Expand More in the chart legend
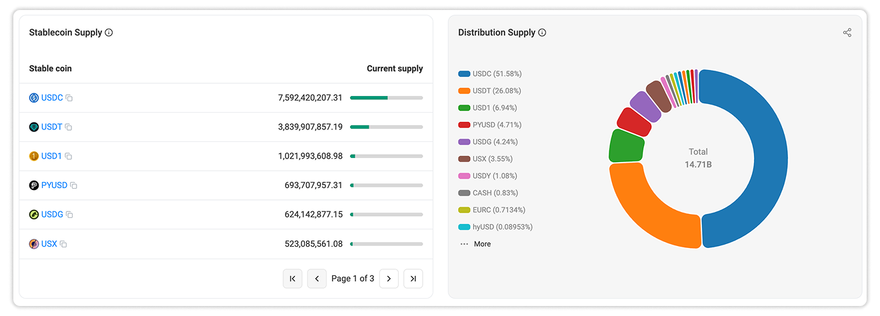Screen dimensions: 880x316 (475, 244)
